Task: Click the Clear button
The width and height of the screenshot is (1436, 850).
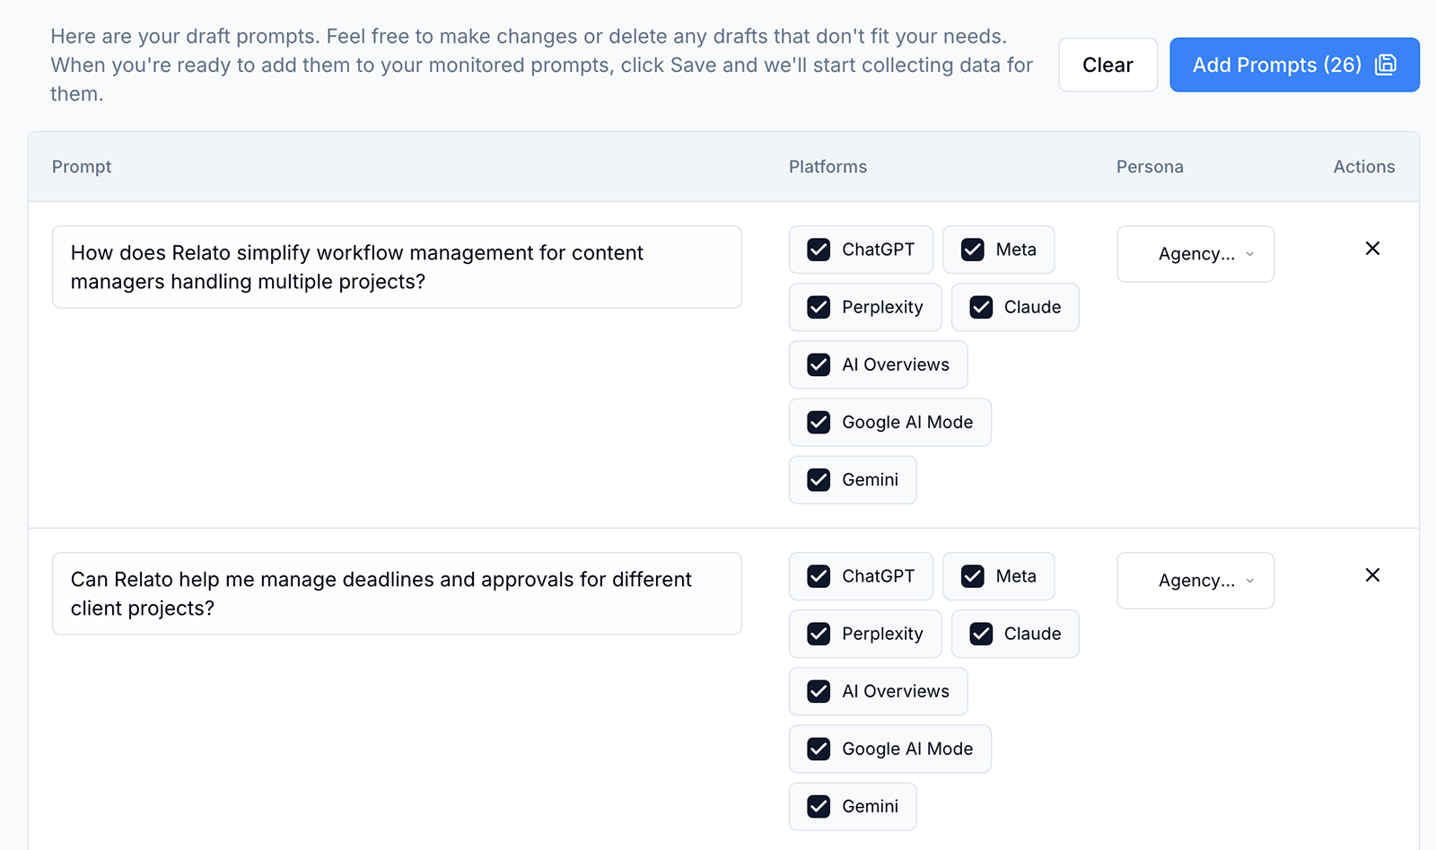Action: point(1108,65)
